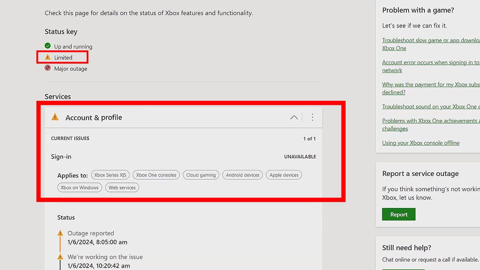Collapse the Account & profile section chevron
The image size is (480, 270).
pos(294,117)
